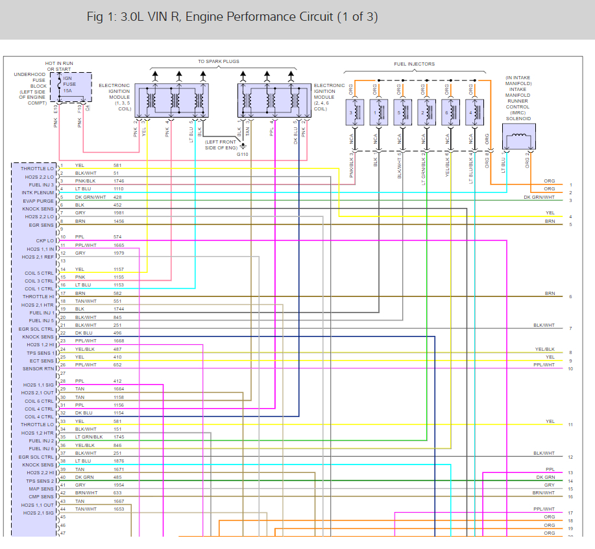
Task: Click the Fig 1 diagram title text
Action: [x=232, y=17]
